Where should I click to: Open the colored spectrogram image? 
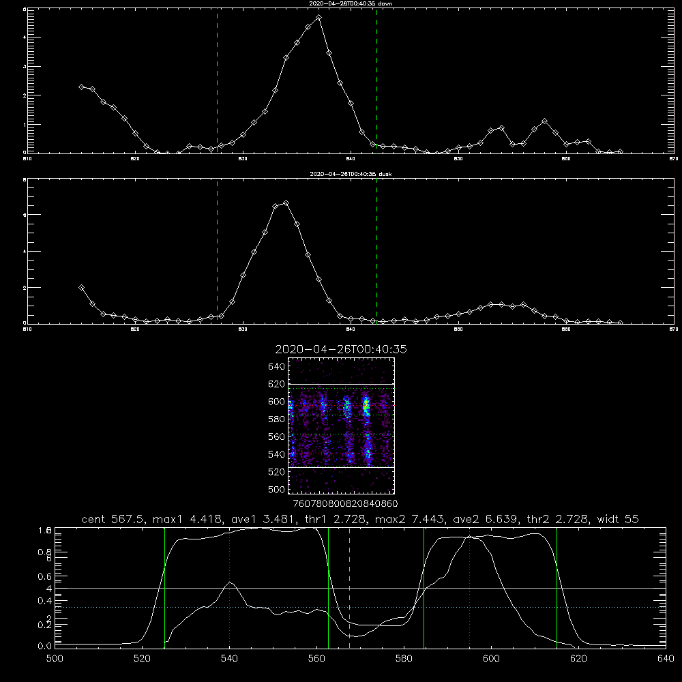342,426
